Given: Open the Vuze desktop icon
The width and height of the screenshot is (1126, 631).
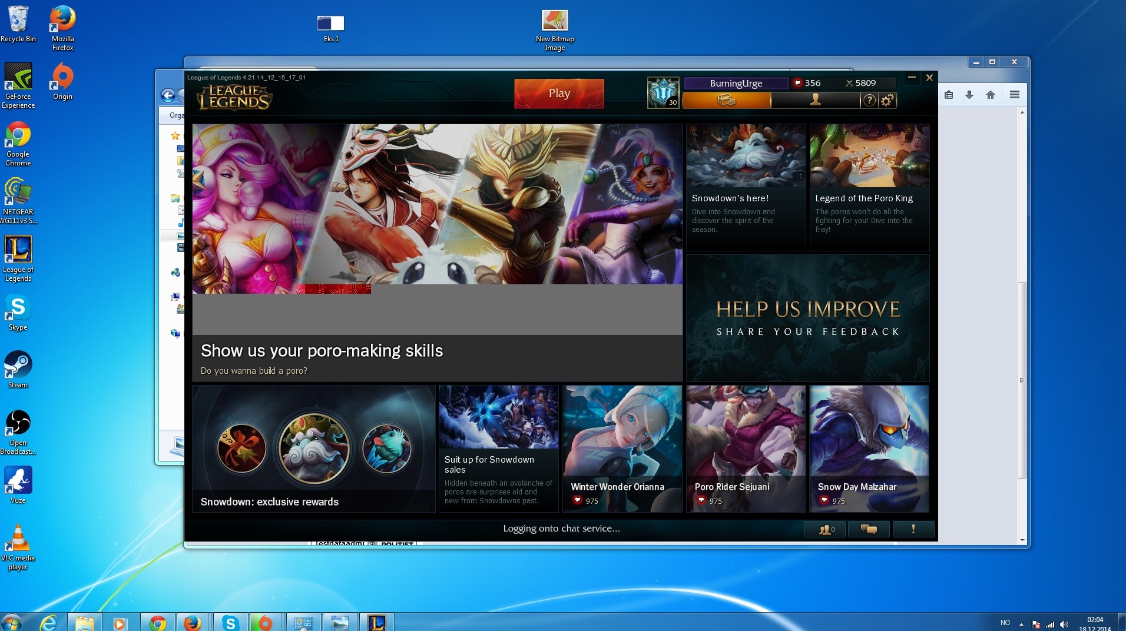Looking at the screenshot, I should (18, 485).
